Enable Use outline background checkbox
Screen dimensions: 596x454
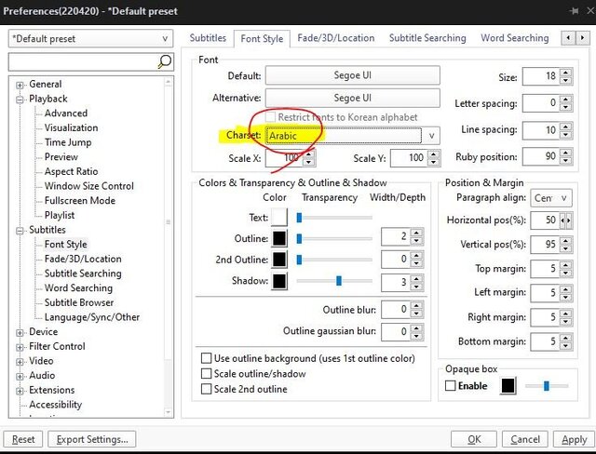coord(206,358)
